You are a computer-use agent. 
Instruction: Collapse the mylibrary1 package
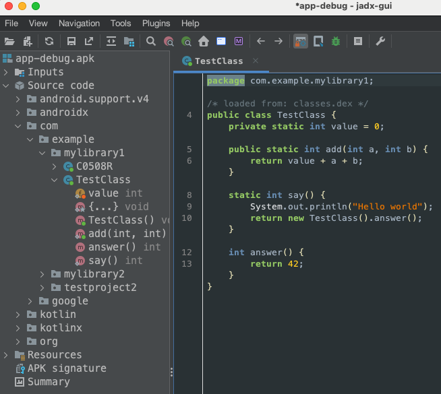pyautogui.click(x=42, y=153)
